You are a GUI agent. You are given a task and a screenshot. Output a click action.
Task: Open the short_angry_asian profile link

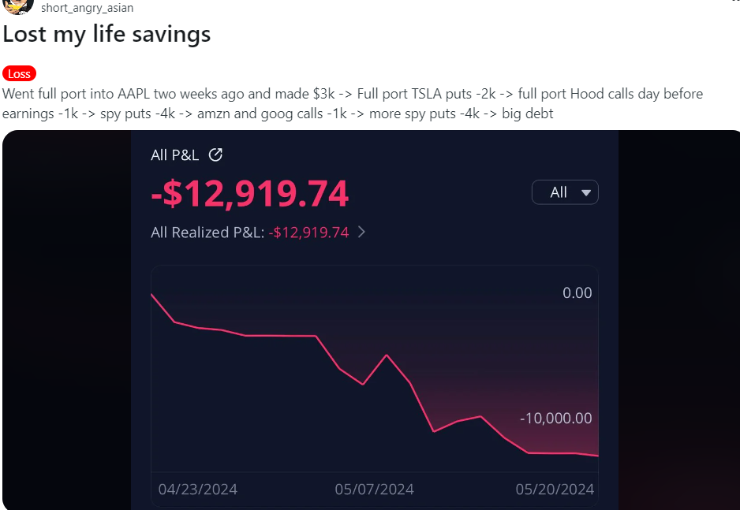87,8
